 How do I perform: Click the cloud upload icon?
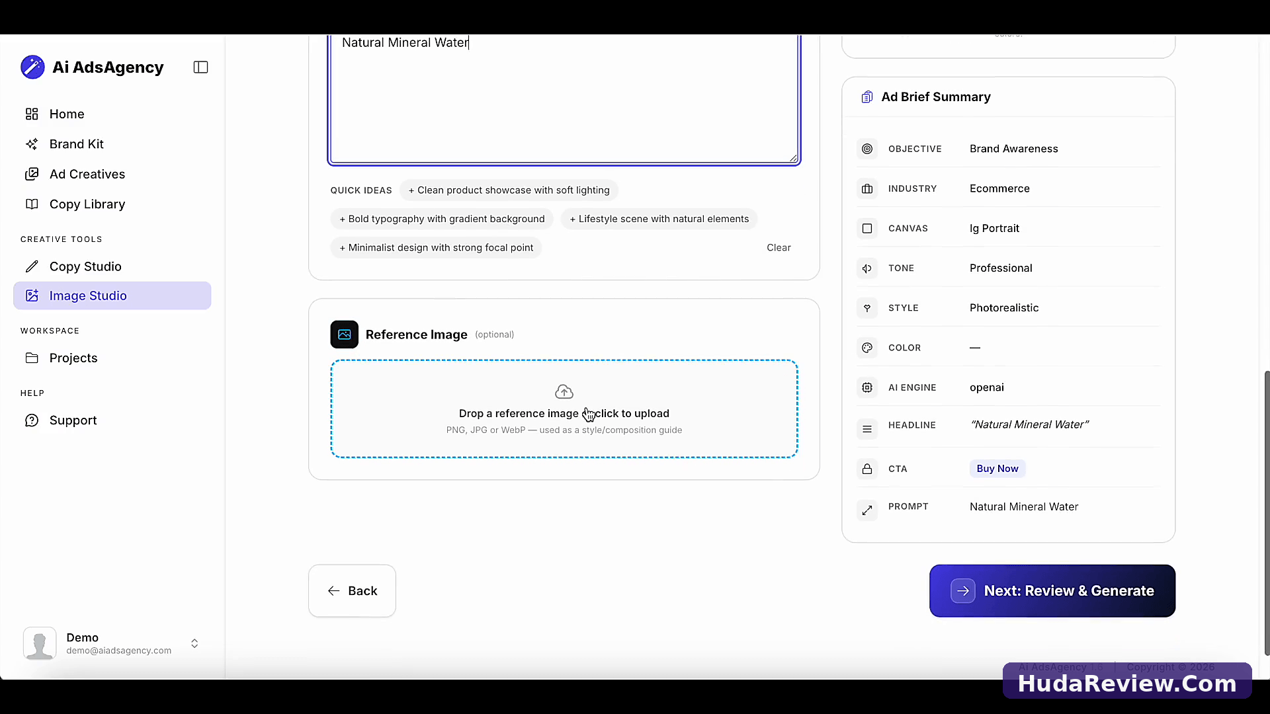pos(564,391)
